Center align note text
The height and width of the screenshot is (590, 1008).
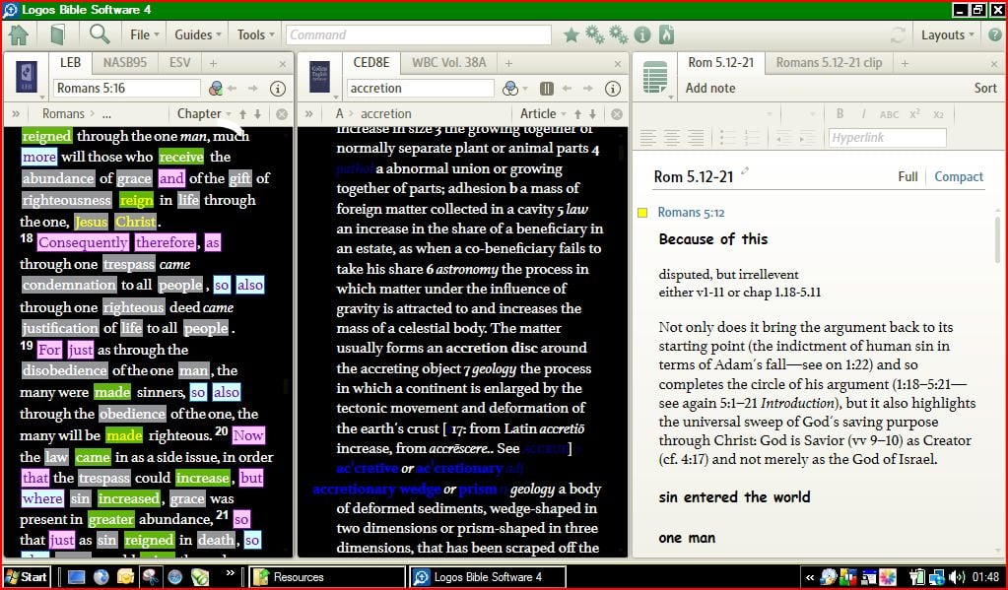tap(672, 137)
